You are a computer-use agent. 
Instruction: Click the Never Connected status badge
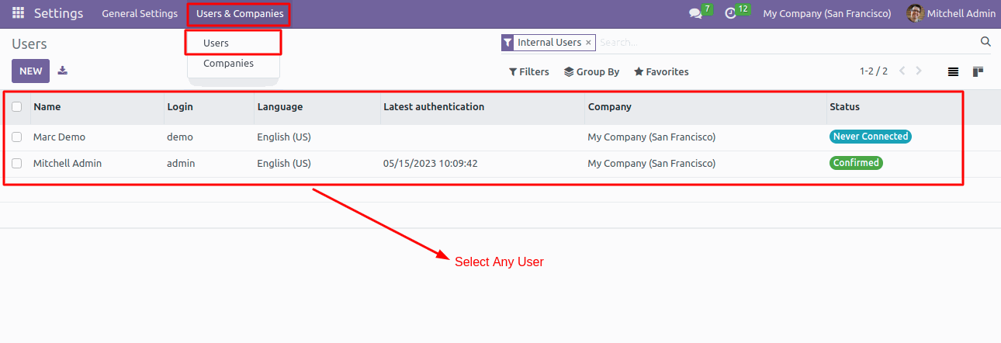[871, 137]
